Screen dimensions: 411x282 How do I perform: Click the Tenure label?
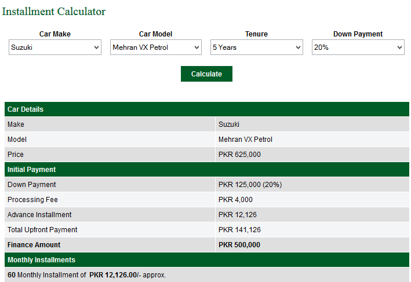256,34
